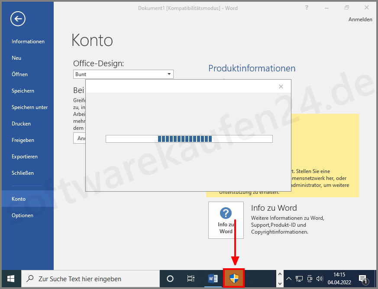Click the network icon in the system tray

click(x=299, y=278)
